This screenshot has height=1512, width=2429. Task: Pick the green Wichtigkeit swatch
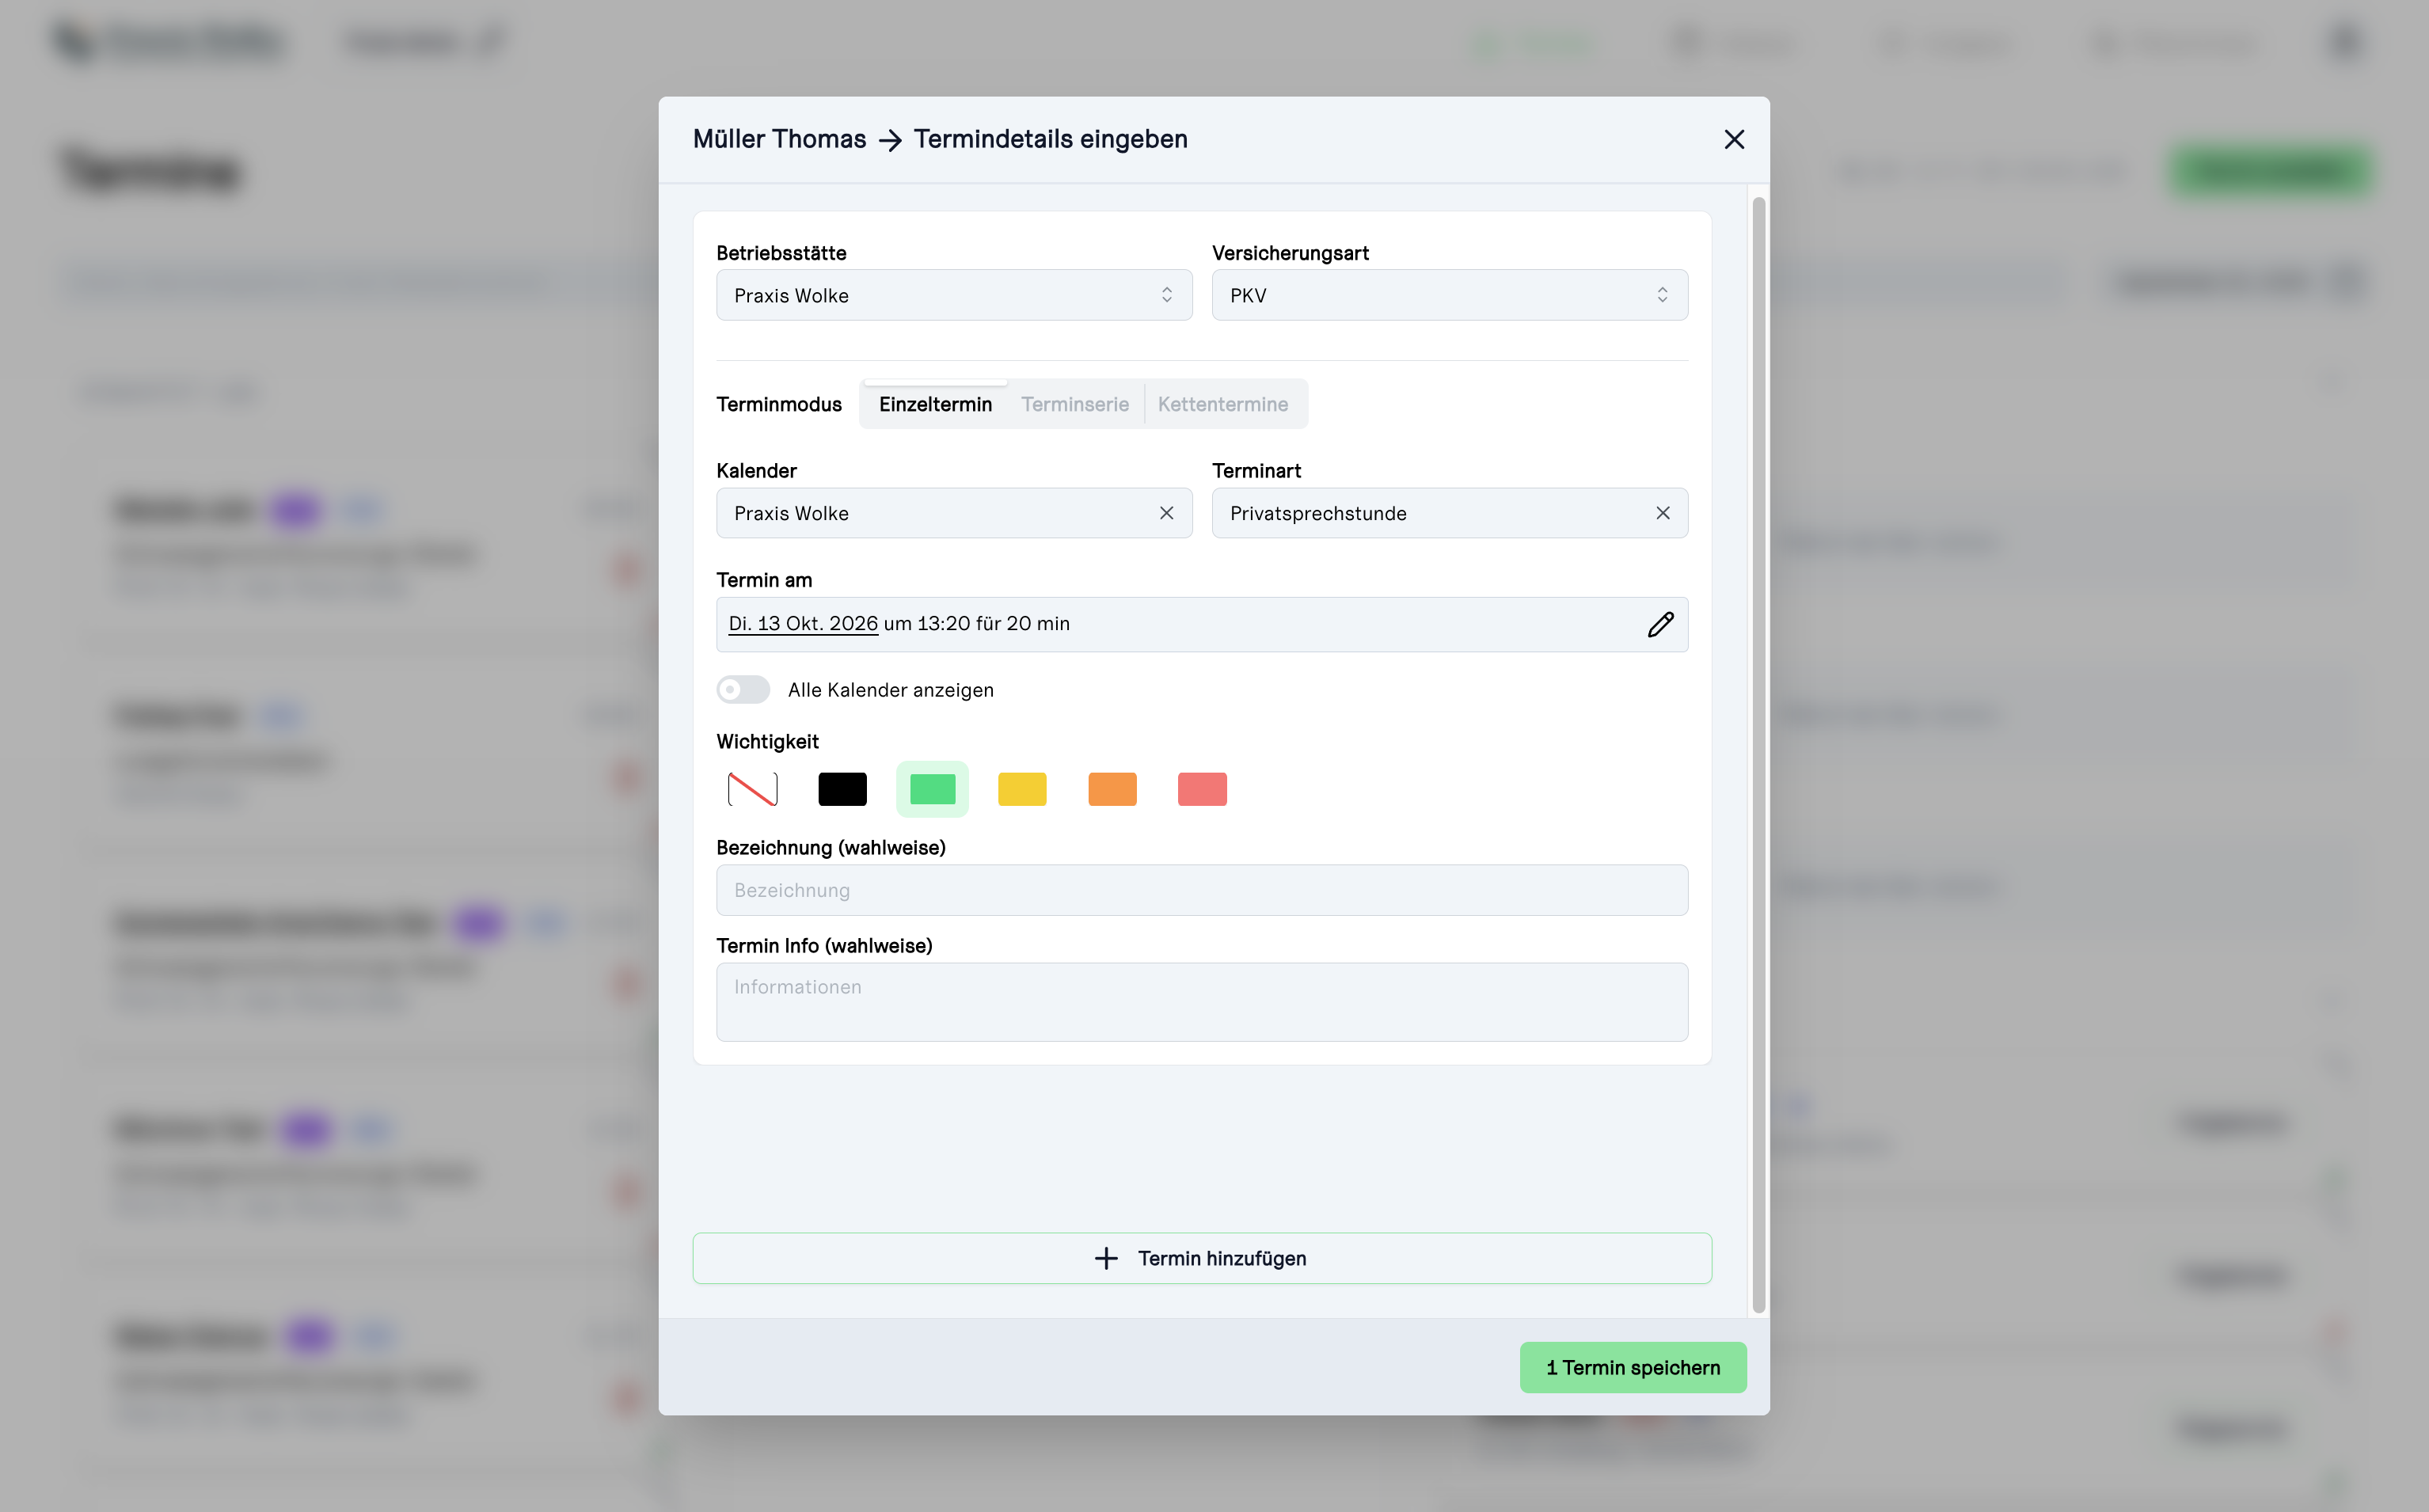(932, 789)
